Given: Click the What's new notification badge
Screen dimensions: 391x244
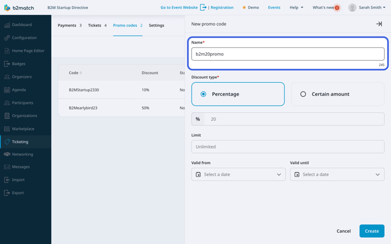Looking at the screenshot, I should click(x=337, y=8).
